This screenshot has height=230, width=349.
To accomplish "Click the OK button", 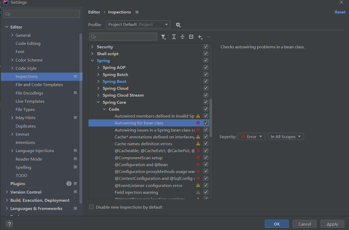I will tap(277, 224).
